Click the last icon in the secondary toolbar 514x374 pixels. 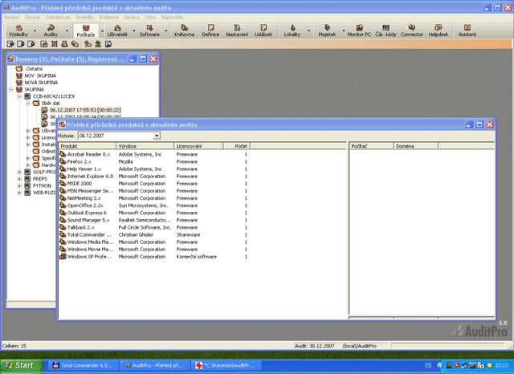(x=108, y=44)
